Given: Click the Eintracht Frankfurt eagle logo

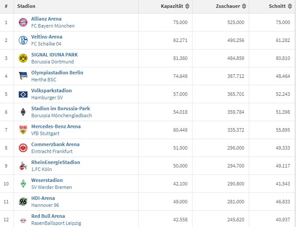Looking at the screenshot, I should (23, 148).
